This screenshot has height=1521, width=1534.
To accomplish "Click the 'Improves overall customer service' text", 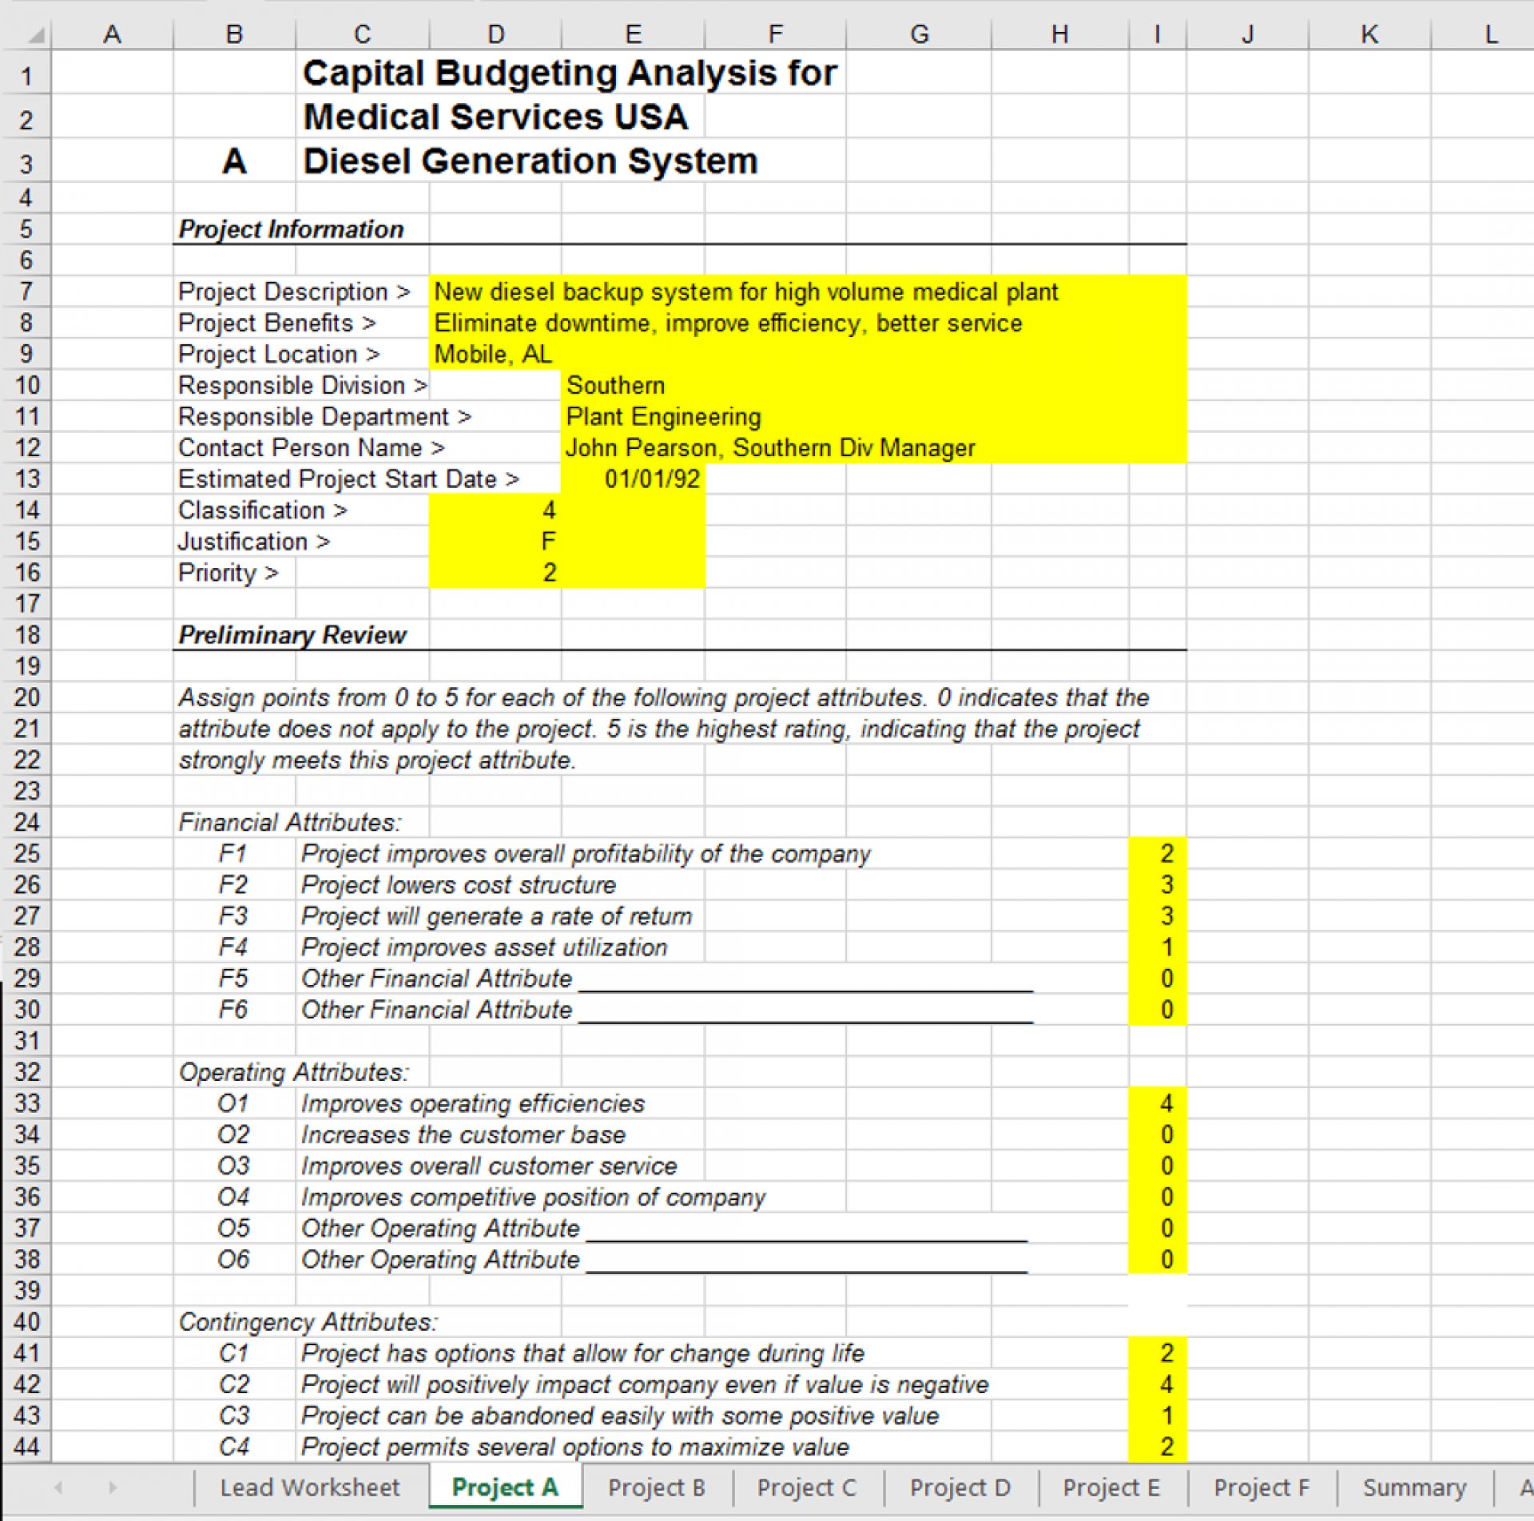I will [x=489, y=1166].
